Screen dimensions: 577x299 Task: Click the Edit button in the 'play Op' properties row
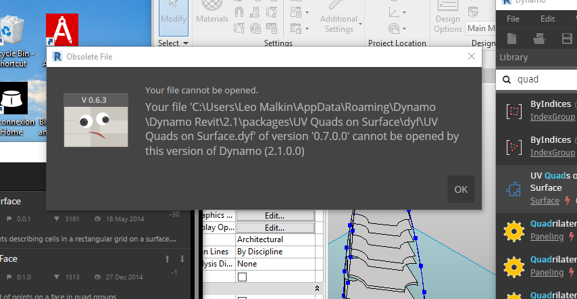pos(275,227)
